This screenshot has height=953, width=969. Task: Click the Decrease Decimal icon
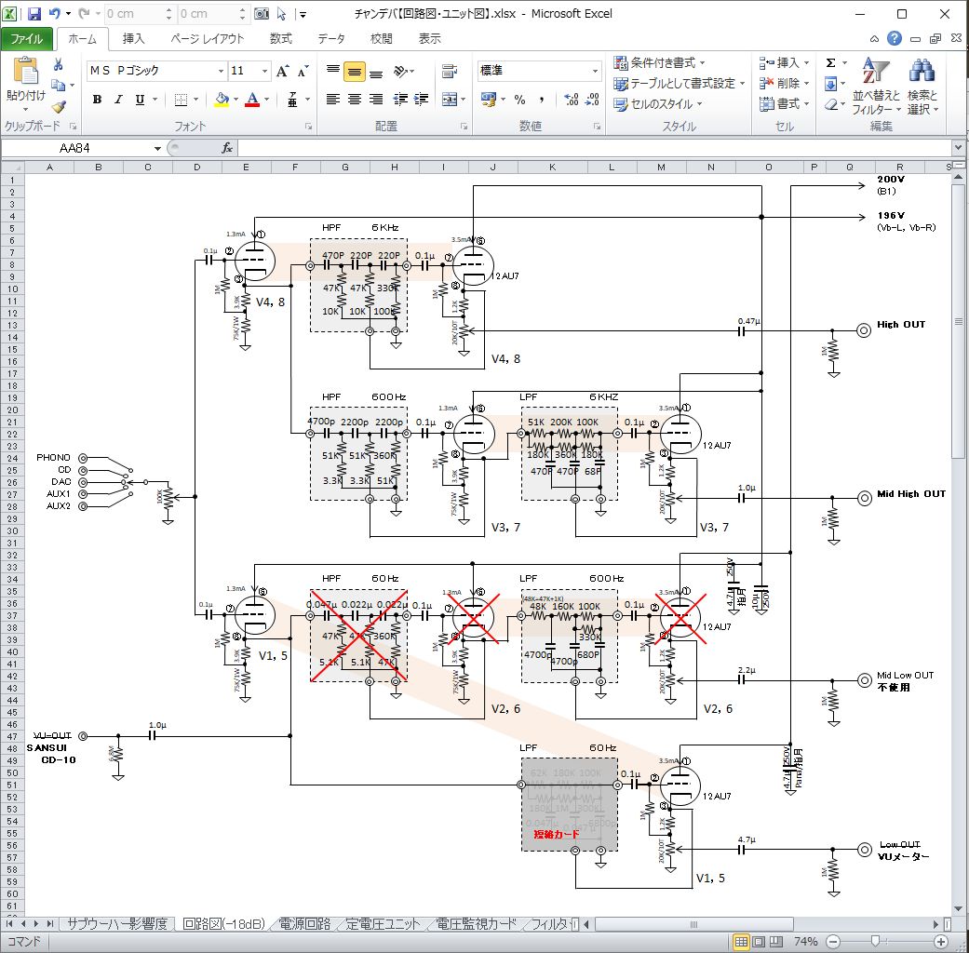(592, 99)
